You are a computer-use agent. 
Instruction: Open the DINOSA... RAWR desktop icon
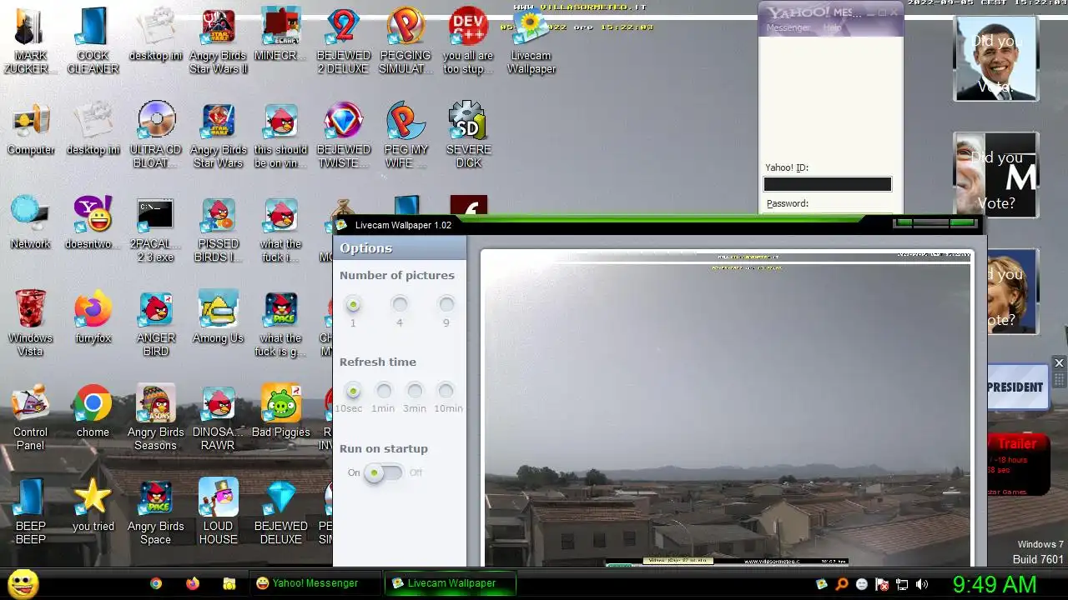pos(218,417)
